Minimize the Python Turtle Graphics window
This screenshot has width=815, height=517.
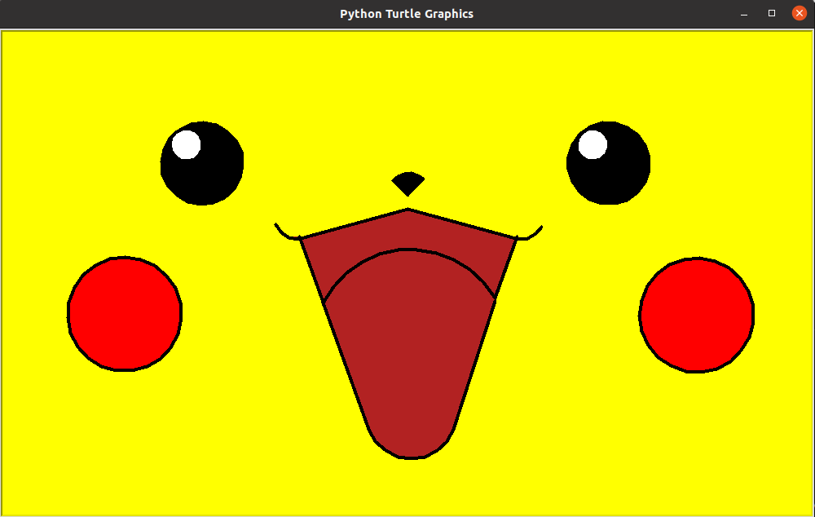click(x=744, y=14)
